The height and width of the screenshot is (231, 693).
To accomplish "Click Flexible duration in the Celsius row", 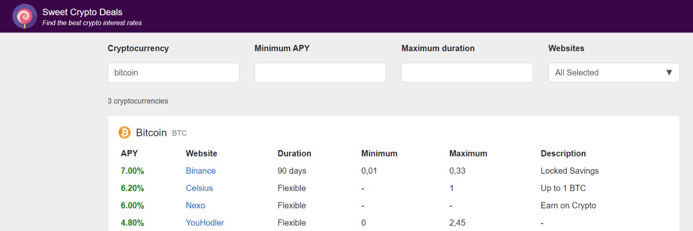I will click(292, 188).
